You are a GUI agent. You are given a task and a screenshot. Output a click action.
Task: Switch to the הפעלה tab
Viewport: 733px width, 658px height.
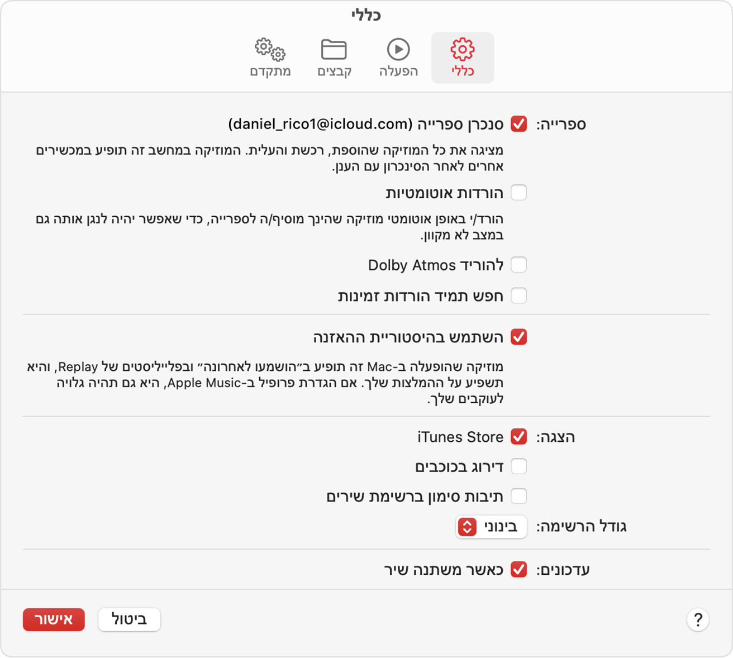click(398, 58)
